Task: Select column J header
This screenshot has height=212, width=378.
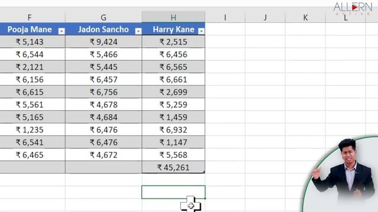Action: coord(265,17)
